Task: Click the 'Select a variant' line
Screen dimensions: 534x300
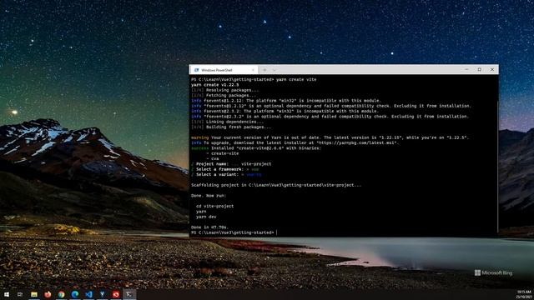Action: click(x=226, y=174)
